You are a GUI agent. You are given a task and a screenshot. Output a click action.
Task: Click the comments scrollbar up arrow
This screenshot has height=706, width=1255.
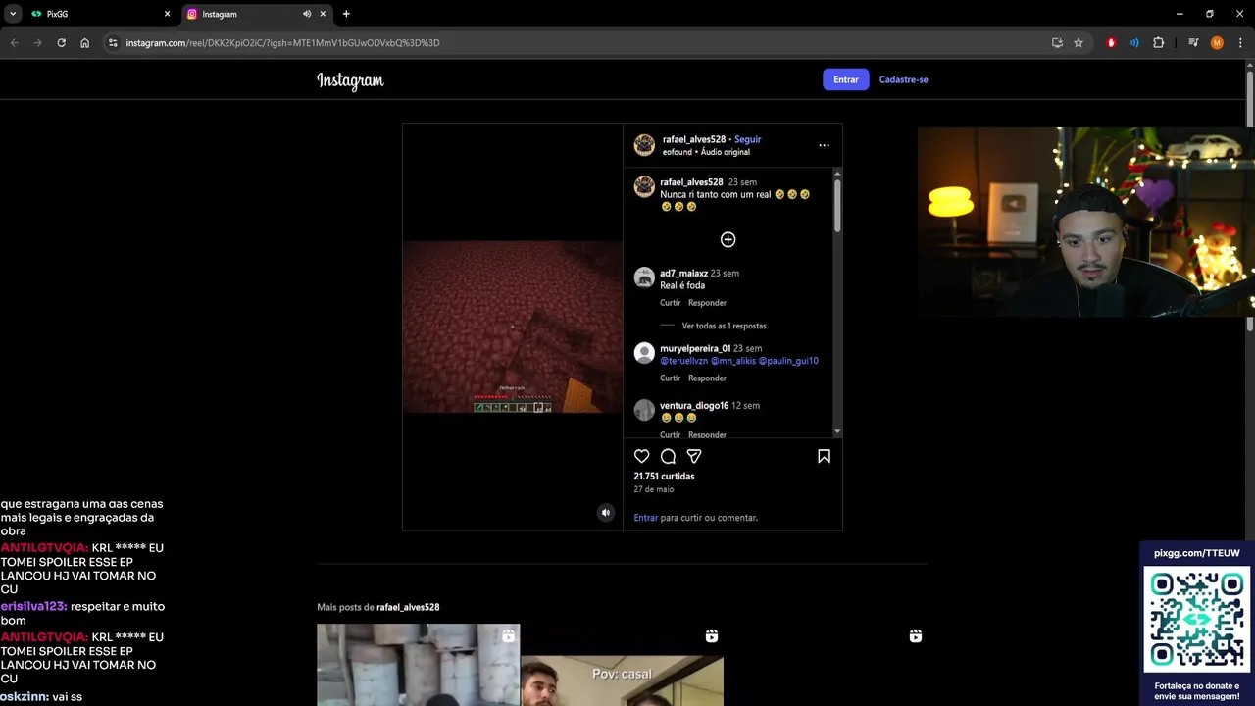pos(837,173)
